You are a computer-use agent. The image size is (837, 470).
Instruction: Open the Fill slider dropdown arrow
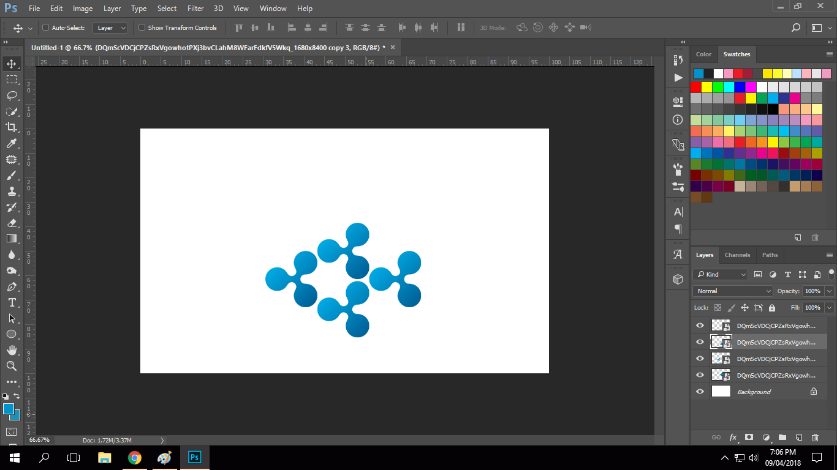tap(829, 308)
